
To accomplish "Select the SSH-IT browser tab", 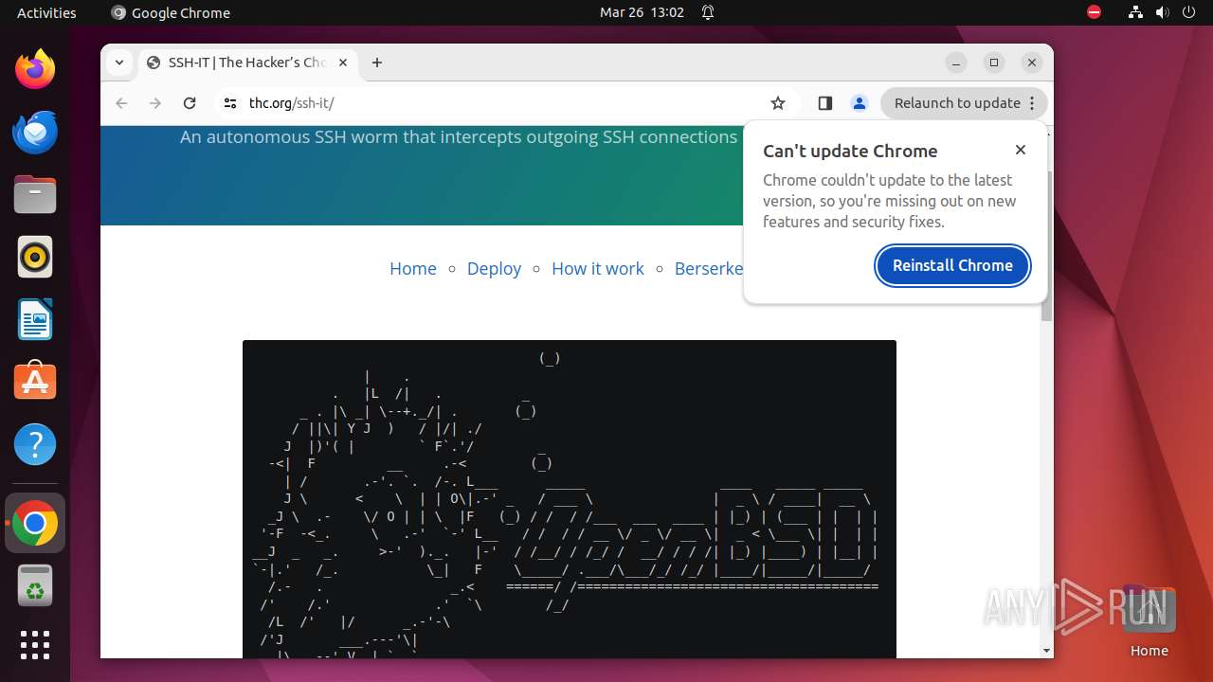I will (x=246, y=63).
